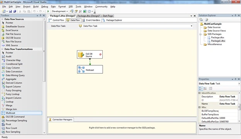Select the Data Sources folder
The image size is (241, 139).
pos(214,27)
